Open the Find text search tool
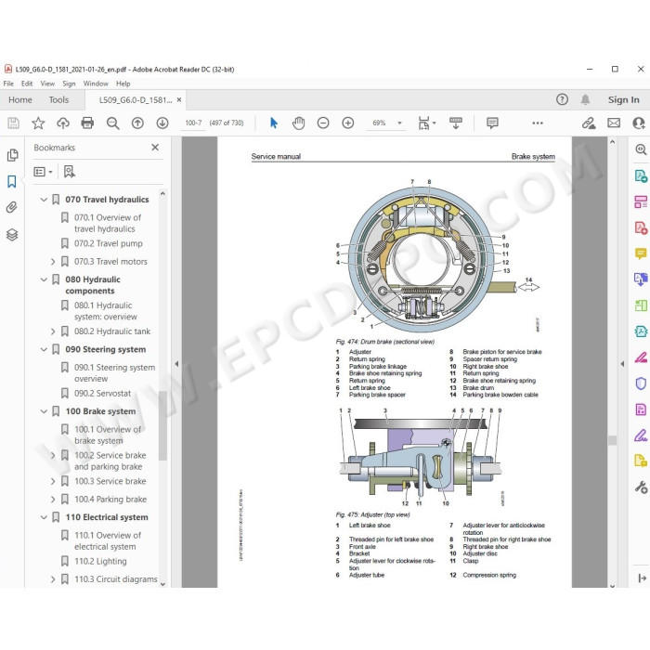Image resolution: width=650 pixels, height=650 pixels. click(x=112, y=123)
